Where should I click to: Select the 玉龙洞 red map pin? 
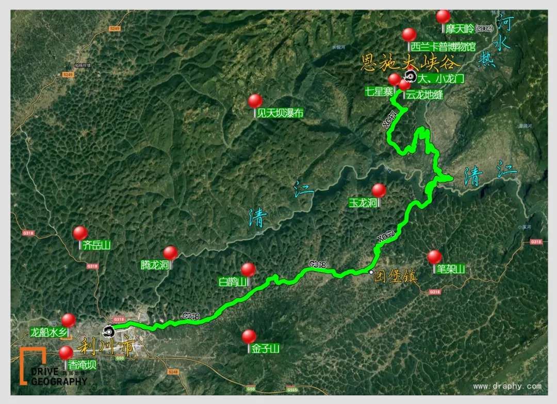pyautogui.click(x=379, y=190)
